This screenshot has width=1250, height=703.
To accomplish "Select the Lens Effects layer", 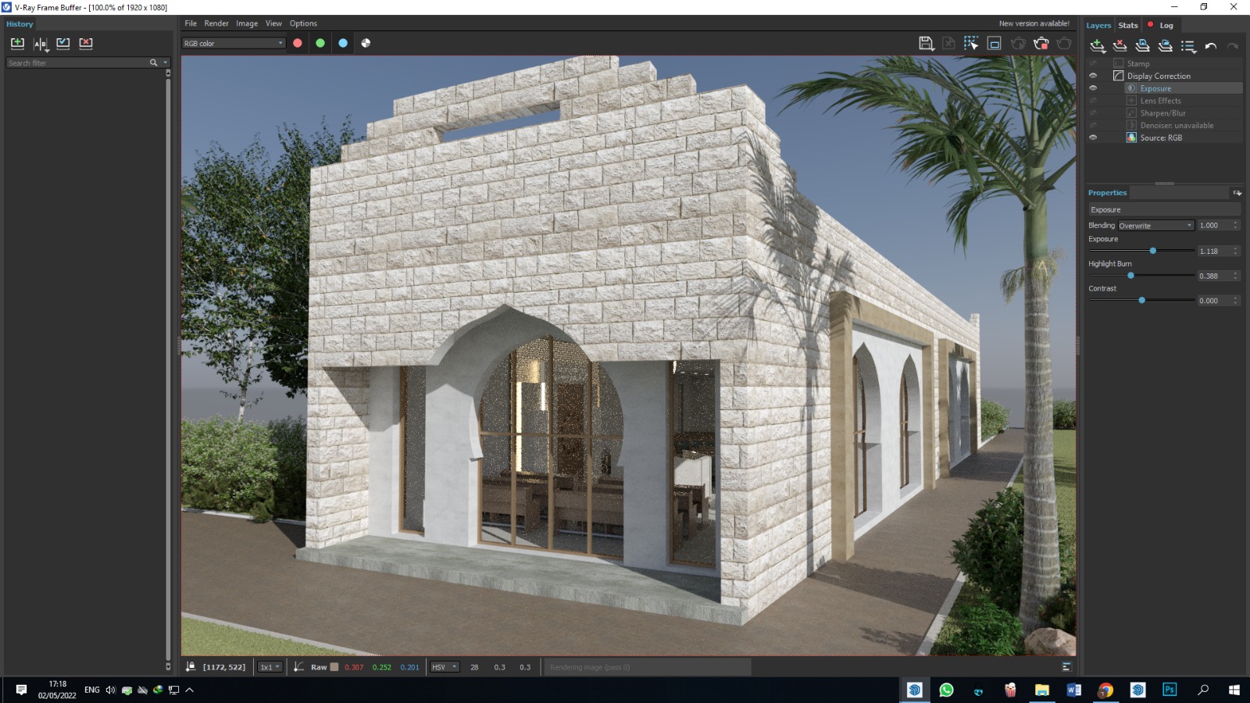I will click(1160, 101).
